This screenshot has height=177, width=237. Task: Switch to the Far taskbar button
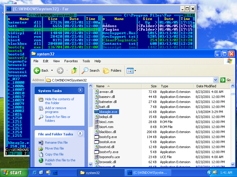tap(148, 173)
